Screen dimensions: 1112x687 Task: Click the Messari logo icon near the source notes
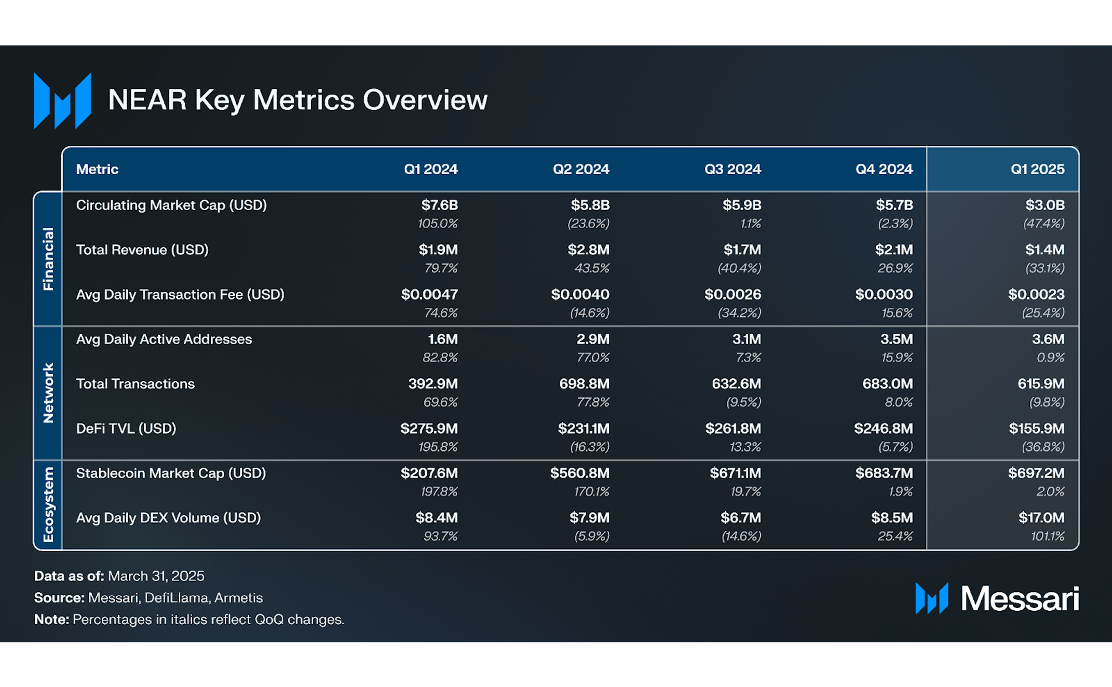pos(932,598)
